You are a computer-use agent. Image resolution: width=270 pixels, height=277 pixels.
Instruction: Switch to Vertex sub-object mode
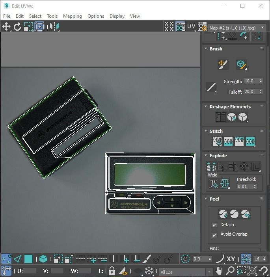[x=6, y=259]
